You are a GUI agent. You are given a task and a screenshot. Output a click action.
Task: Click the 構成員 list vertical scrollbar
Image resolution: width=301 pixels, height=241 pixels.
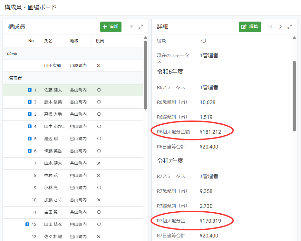coord(146,75)
